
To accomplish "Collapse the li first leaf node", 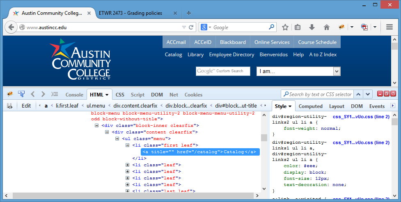I will pyautogui.click(x=127, y=145).
